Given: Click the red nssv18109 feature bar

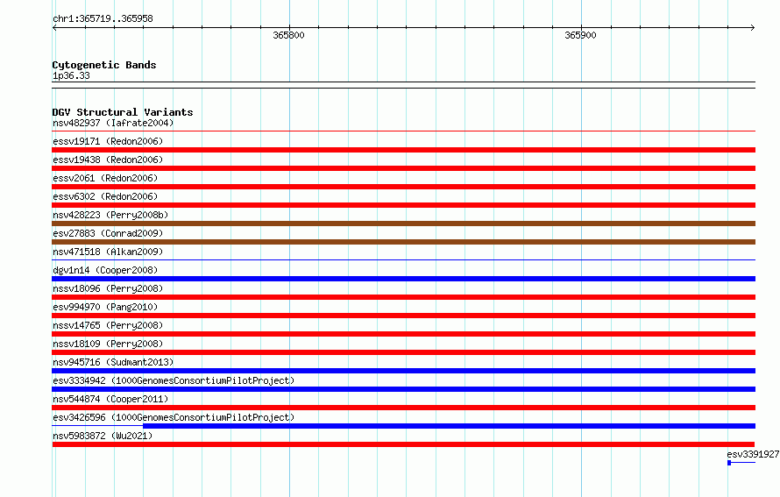Looking at the screenshot, I should (x=403, y=352).
